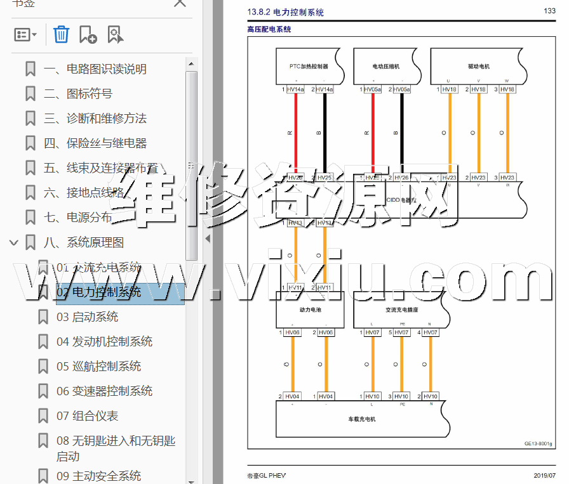The width and height of the screenshot is (569, 484).
Task: Collapse the 八、系统原理图 bookmark group
Action: tap(14, 242)
